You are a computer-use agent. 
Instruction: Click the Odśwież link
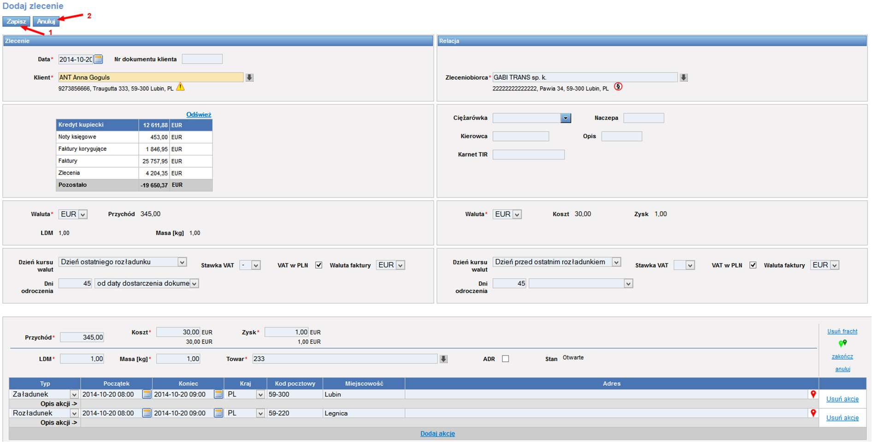click(x=199, y=114)
